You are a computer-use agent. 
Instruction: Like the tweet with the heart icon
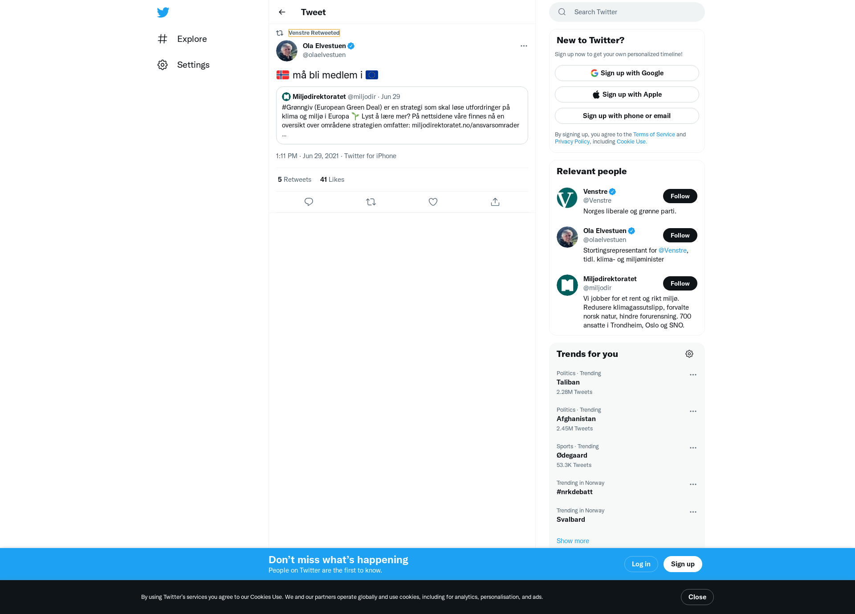(433, 202)
